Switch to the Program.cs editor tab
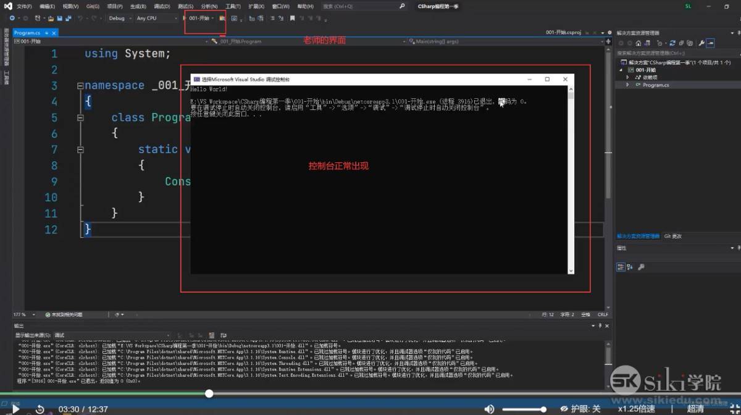The image size is (741, 415). click(x=27, y=33)
